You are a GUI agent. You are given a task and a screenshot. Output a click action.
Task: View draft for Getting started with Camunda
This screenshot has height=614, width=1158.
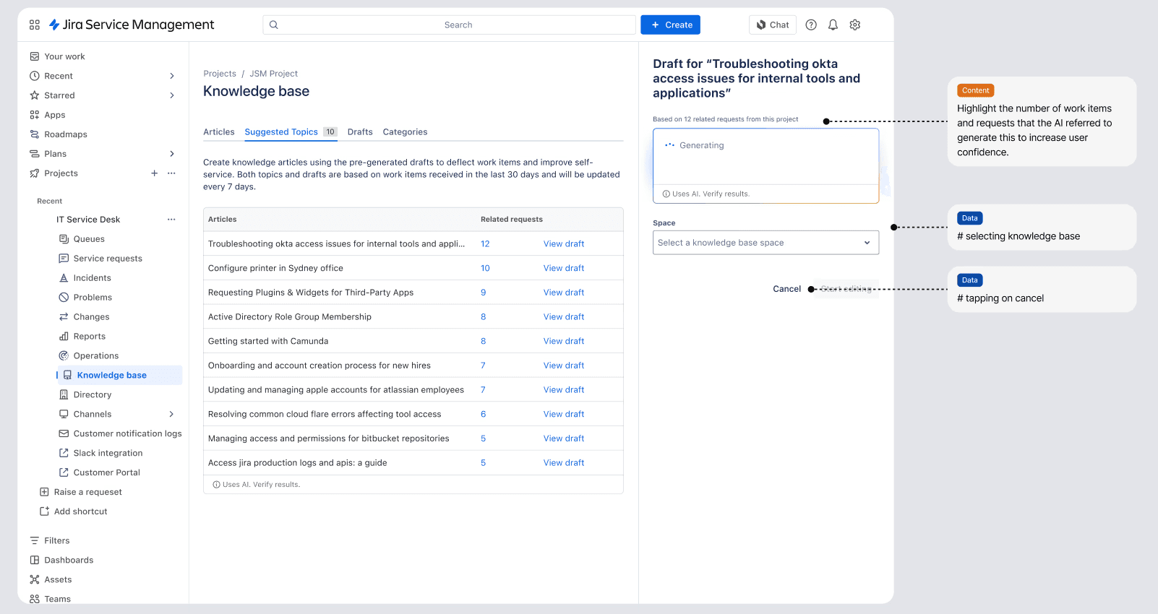pos(564,341)
